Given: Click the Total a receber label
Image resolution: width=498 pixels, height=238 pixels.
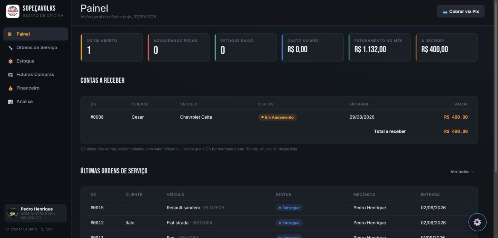Looking at the screenshot, I should pos(390,131).
